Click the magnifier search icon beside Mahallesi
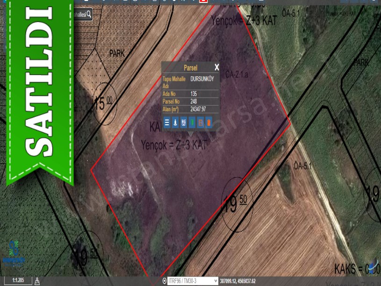Image resolution: width=381 pixels, height=286 pixels. 89,15
